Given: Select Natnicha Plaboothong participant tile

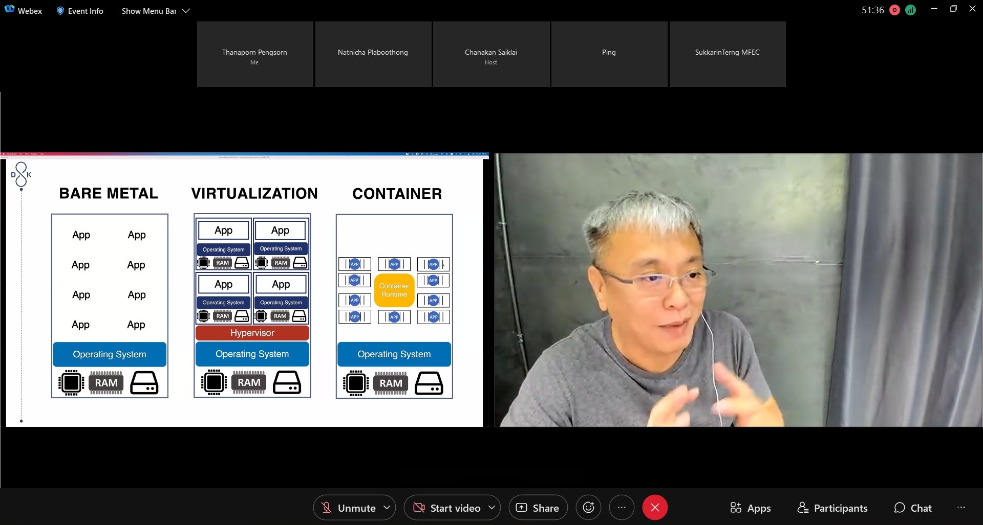Looking at the screenshot, I should click(373, 54).
